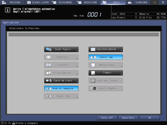Click the ELENCO LAVORI list icon
Image resolution: width=167 pixels, height=125 pixels.
point(29,2)
